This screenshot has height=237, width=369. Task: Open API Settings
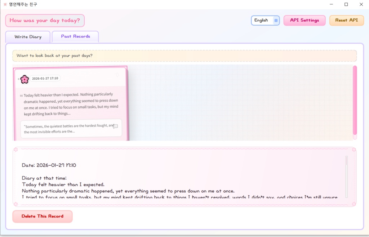tap(304, 21)
